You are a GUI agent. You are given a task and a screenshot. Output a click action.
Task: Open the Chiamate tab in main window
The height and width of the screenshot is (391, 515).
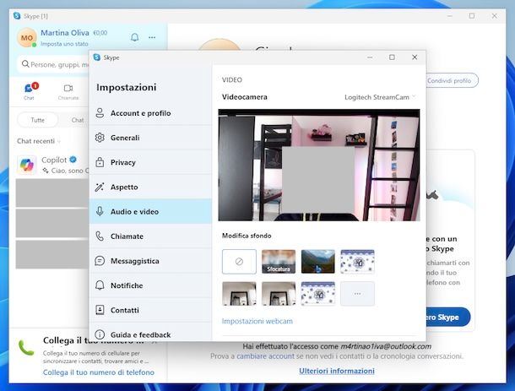pyautogui.click(x=68, y=92)
